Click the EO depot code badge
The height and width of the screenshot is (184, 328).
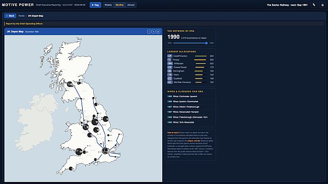coord(170,78)
